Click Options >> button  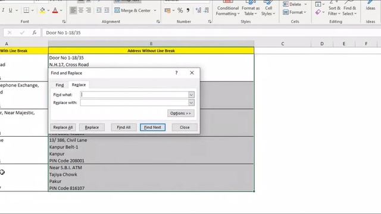pyautogui.click(x=180, y=114)
